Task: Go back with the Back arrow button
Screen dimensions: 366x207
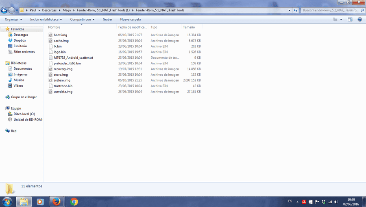Action: click(x=4, y=10)
